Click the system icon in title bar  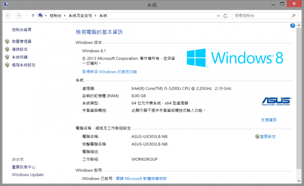(x=5, y=5)
